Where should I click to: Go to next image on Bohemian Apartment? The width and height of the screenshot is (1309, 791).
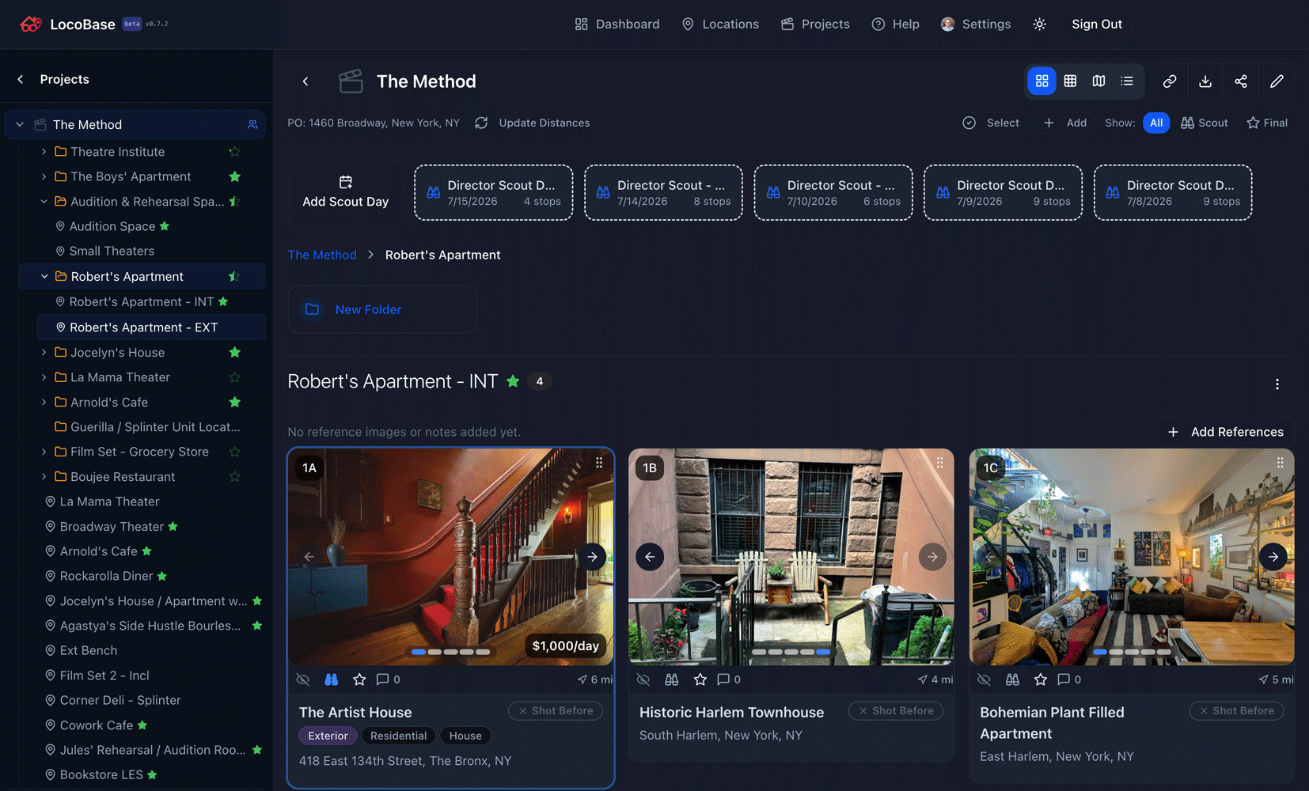(x=1273, y=557)
